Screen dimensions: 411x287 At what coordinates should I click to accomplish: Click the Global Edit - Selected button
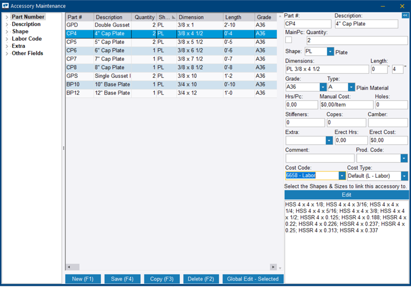252,279
